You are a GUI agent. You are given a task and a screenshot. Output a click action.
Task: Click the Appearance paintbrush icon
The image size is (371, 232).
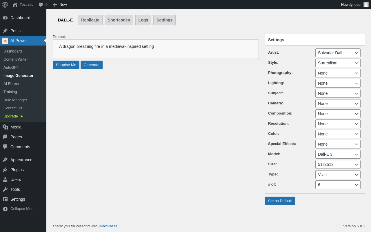5,160
